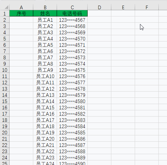Click phone number 123****4574
This screenshot has height=165, width=167.
coord(72,64)
